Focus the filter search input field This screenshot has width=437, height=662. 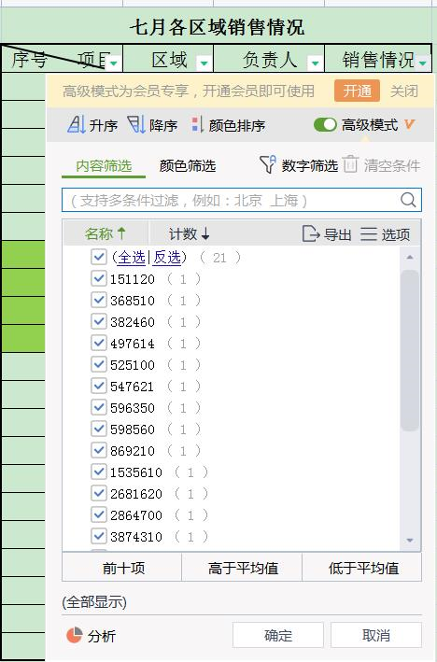pyautogui.click(x=242, y=200)
